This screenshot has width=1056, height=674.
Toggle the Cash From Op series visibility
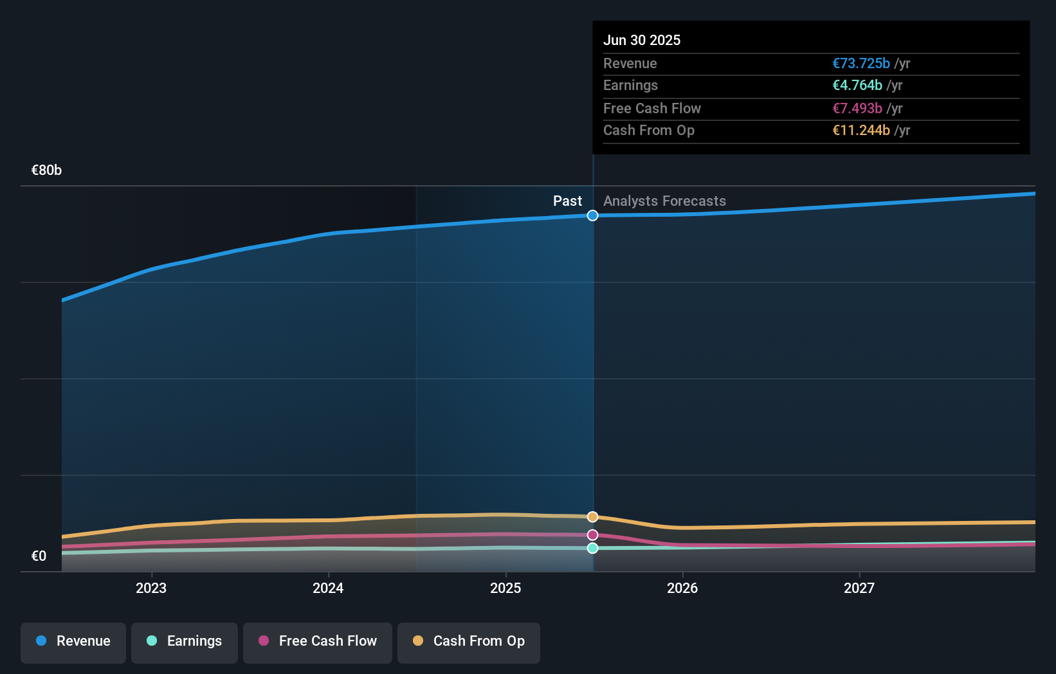(469, 641)
